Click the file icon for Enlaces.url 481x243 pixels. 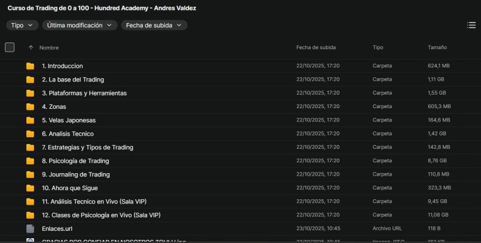[x=30, y=229]
